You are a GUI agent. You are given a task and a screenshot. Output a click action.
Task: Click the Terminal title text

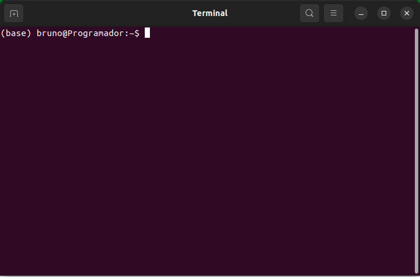[210, 13]
